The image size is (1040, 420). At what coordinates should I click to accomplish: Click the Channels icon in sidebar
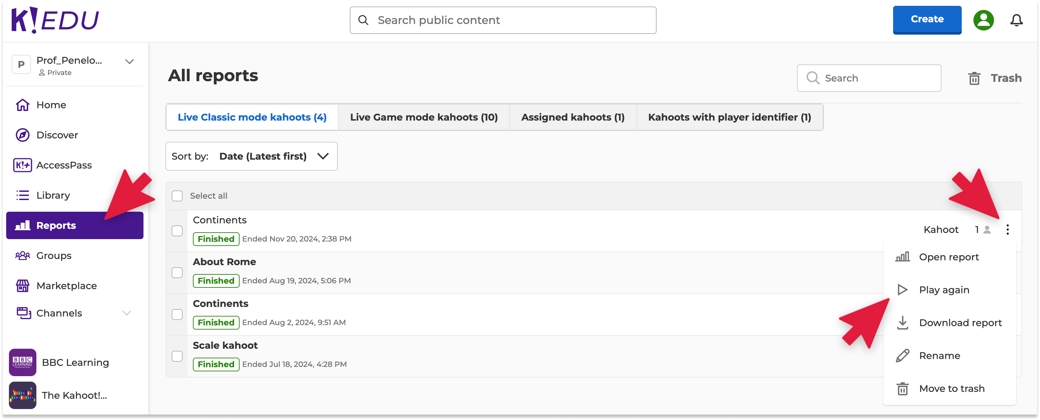click(23, 313)
